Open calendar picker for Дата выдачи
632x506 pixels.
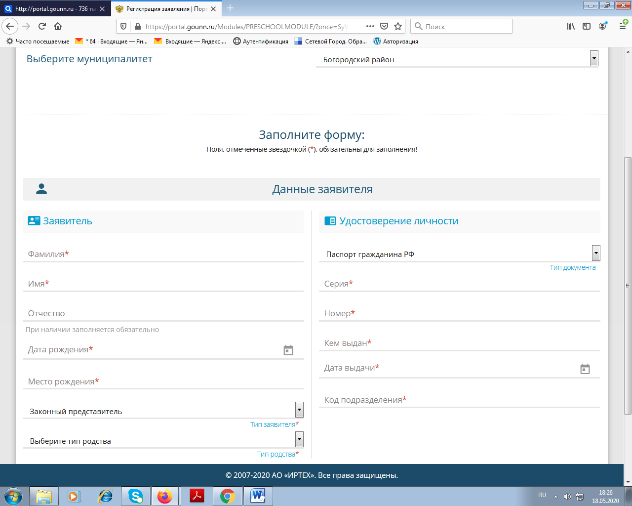click(585, 369)
